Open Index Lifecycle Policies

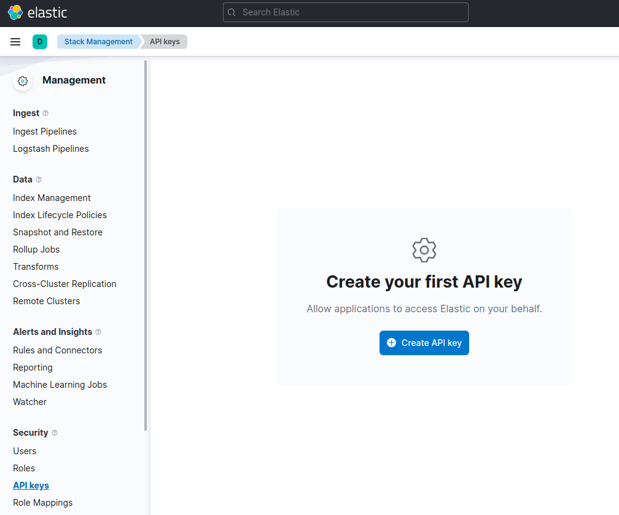pos(60,215)
